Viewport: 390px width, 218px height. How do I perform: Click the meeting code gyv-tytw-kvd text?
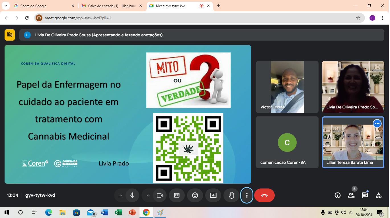(40, 195)
